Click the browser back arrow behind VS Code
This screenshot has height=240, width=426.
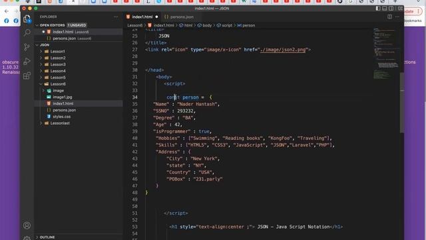pos(7,11)
